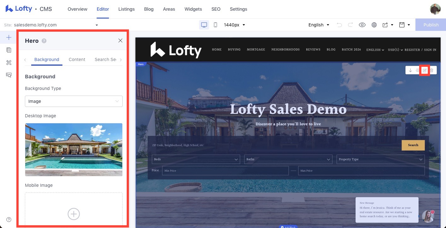Toggle preview with the eye icon

tap(362, 25)
